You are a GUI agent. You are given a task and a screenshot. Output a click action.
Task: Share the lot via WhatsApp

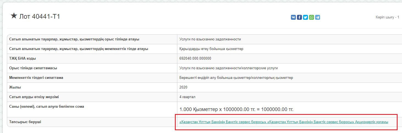pyautogui.click(x=312, y=17)
